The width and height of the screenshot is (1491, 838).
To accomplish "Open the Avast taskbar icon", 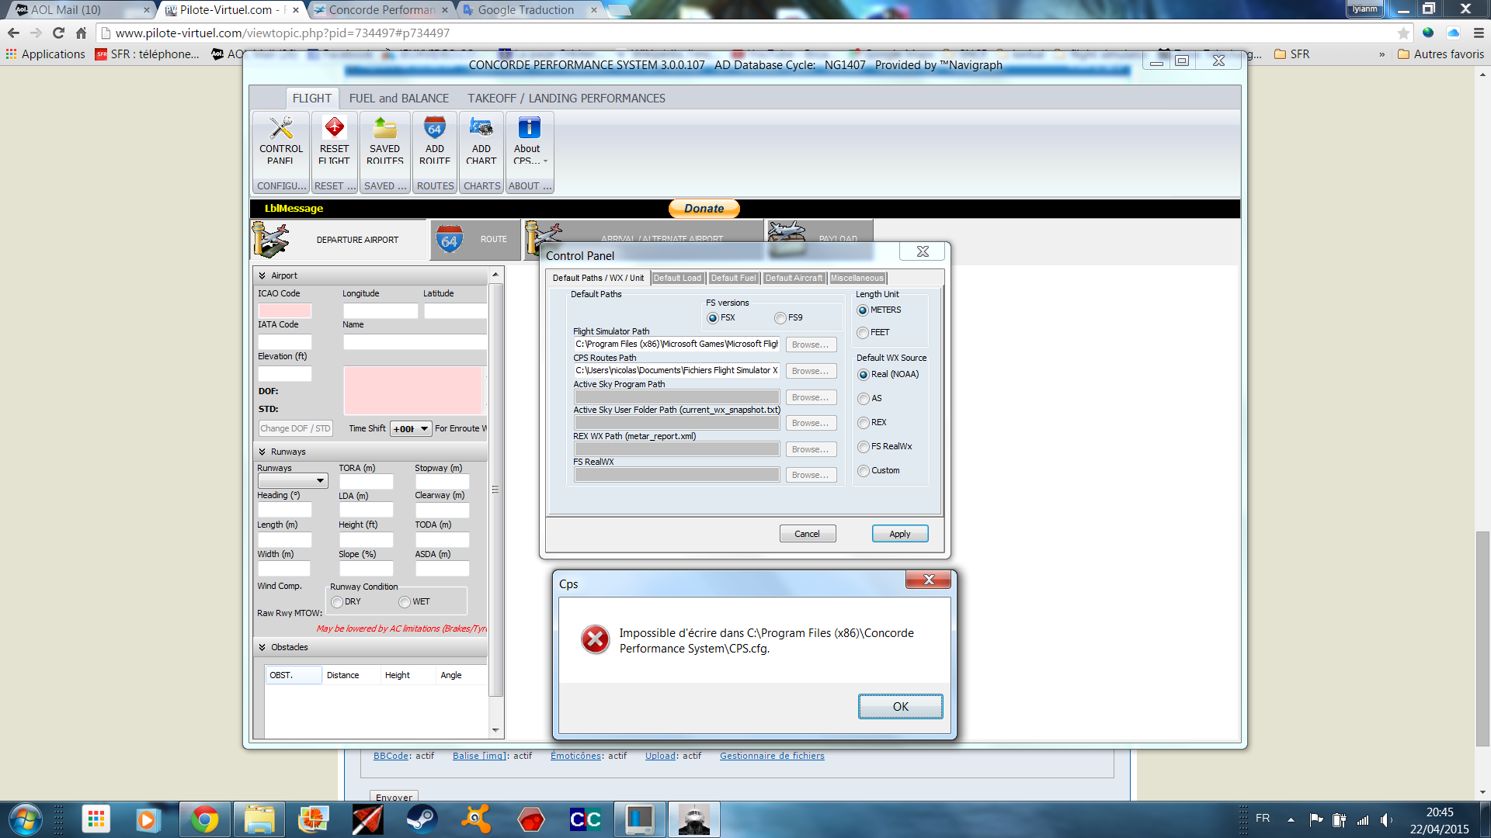I will [x=476, y=819].
